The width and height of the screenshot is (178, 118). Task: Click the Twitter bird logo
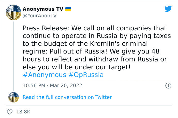click(x=168, y=8)
